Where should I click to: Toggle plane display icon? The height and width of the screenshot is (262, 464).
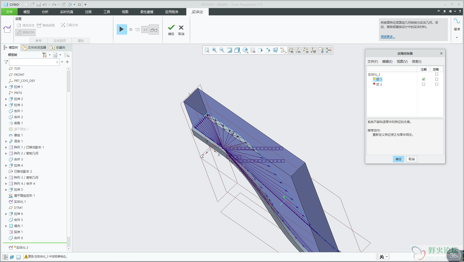[291, 50]
